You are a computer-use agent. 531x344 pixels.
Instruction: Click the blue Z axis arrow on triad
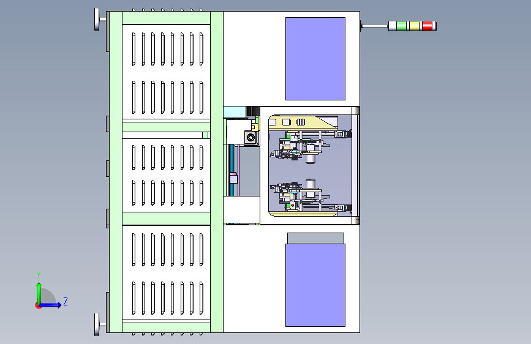[51, 305]
